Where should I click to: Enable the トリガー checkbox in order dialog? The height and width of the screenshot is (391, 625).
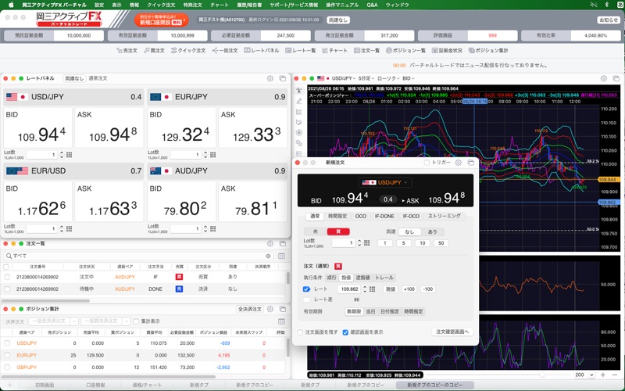tap(427, 163)
